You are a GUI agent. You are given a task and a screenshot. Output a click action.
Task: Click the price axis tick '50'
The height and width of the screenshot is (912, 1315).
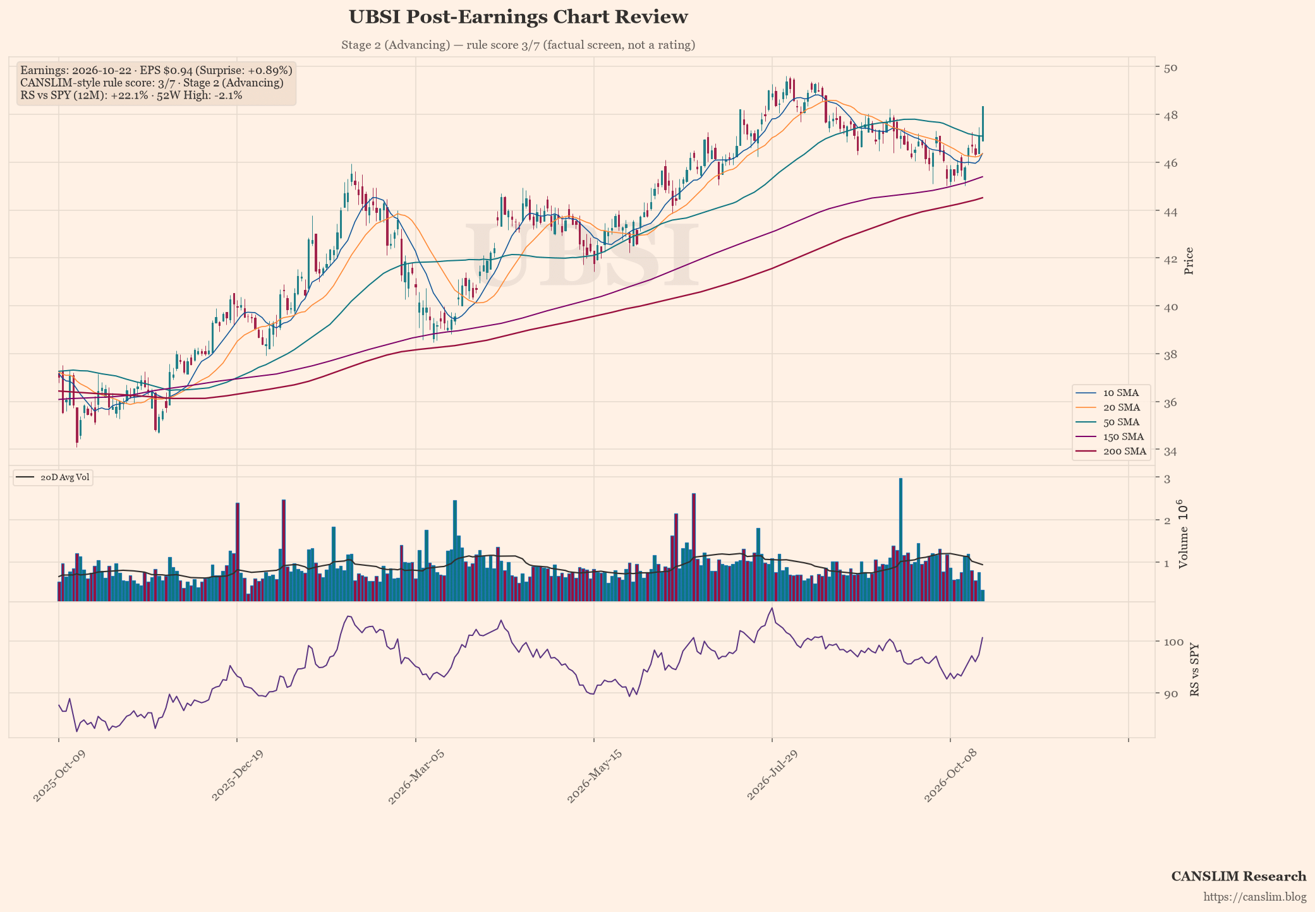[1170, 68]
